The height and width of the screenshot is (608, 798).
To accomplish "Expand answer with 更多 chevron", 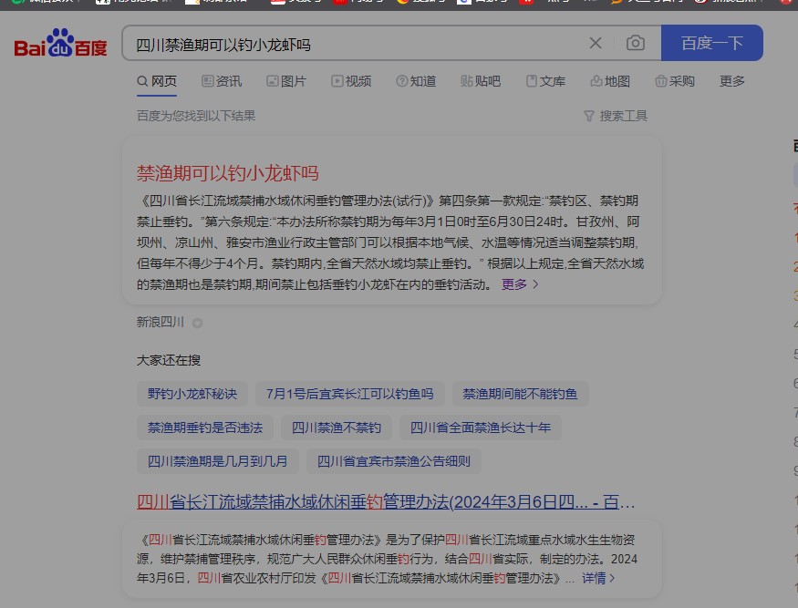I will point(521,284).
